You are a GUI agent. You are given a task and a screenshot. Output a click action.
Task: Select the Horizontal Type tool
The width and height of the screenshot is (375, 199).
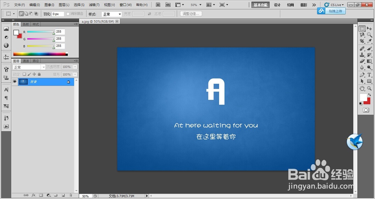[x=369, y=75]
